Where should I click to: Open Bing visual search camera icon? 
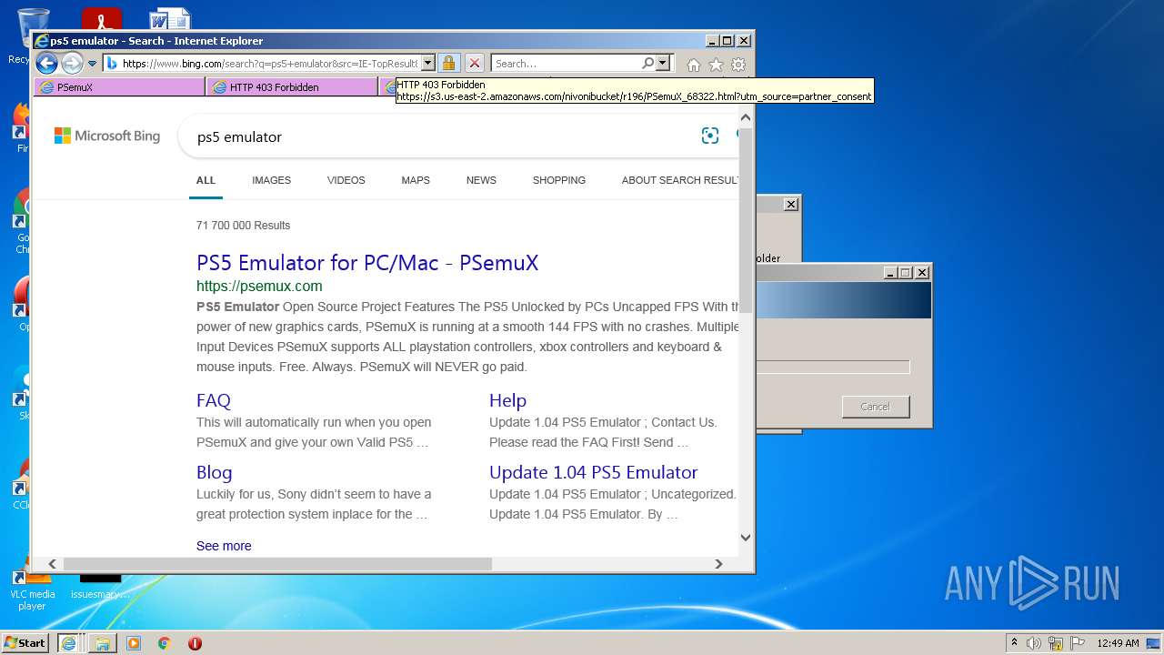click(710, 136)
